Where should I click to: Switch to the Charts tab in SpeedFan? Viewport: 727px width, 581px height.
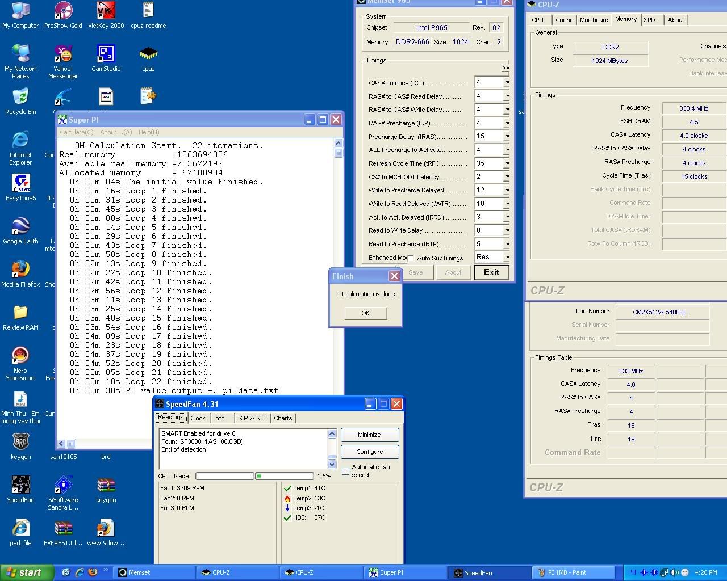tap(283, 418)
